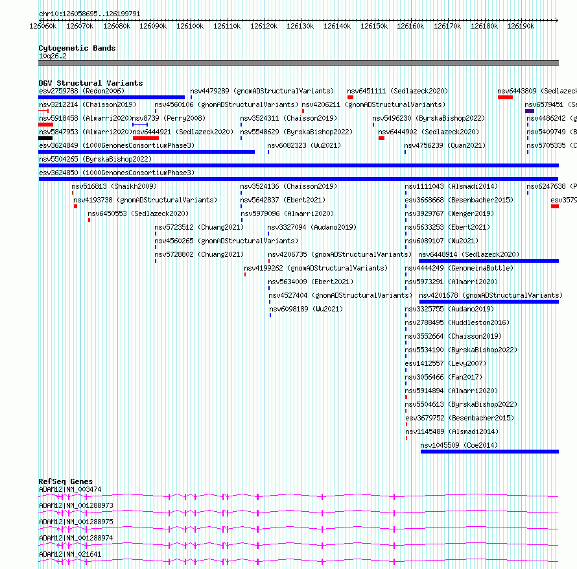Click nsv6450553 (Sedlazeck2020) label

click(138, 213)
